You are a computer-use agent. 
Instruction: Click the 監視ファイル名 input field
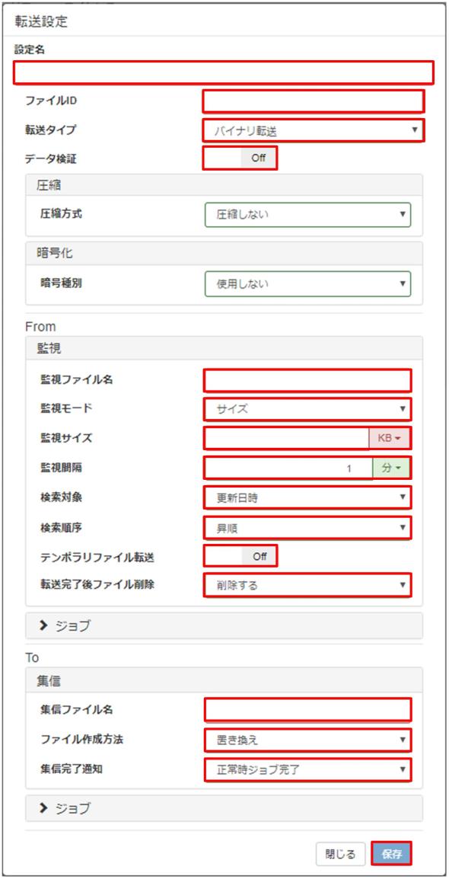pos(308,380)
